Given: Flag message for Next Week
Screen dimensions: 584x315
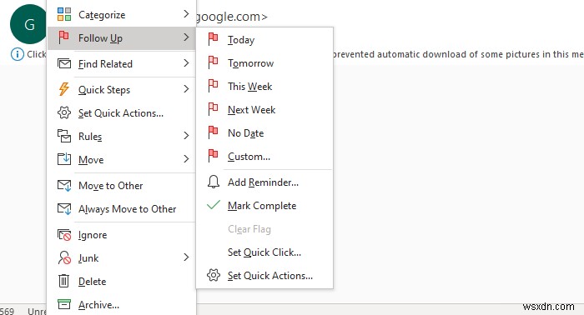Looking at the screenshot, I should coord(264,110).
